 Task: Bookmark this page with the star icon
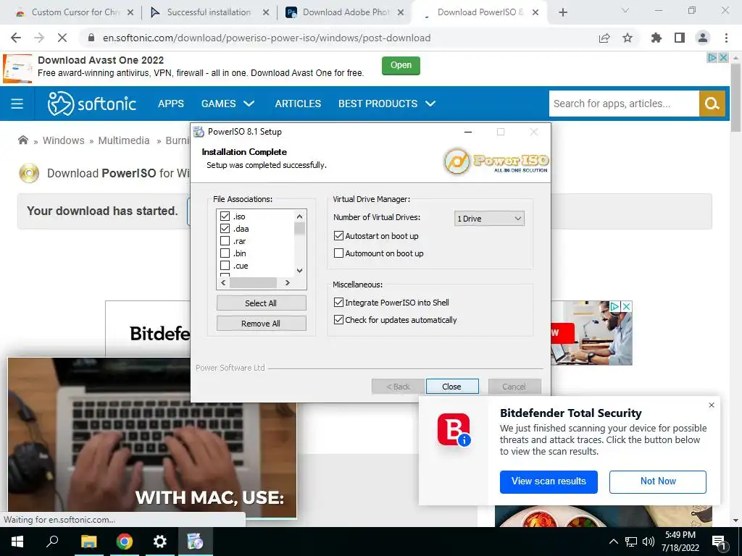628,38
